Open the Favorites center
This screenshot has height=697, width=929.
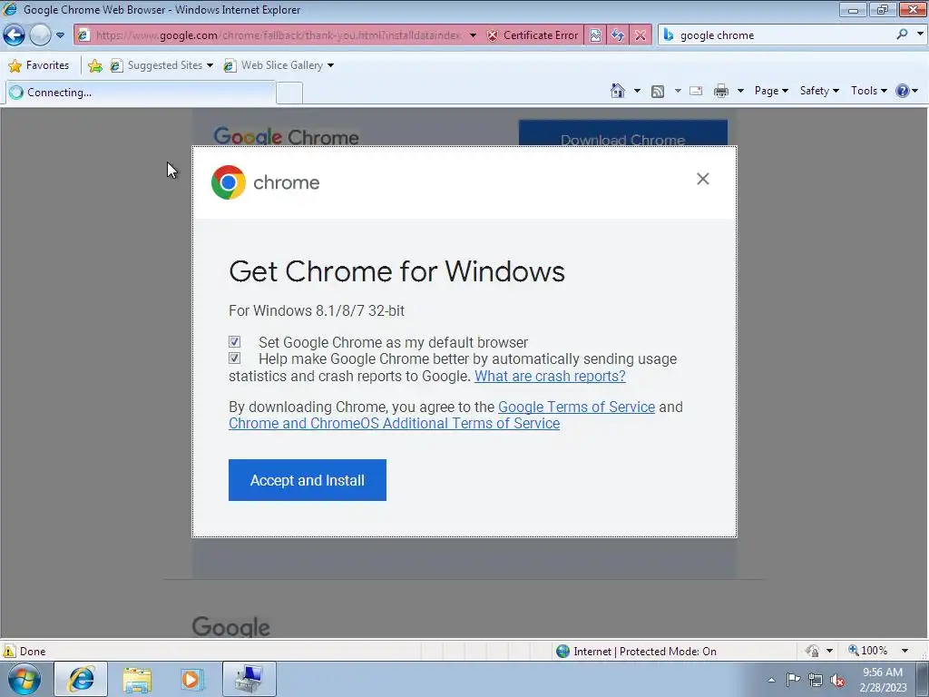point(39,65)
